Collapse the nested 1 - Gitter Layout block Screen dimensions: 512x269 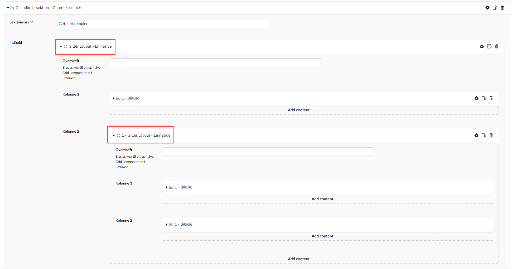tap(114, 136)
